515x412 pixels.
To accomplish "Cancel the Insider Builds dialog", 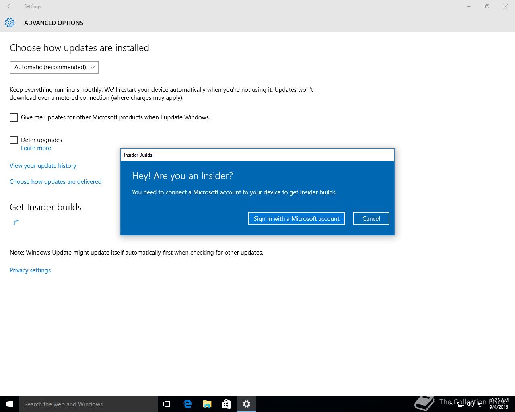I will [371, 218].
